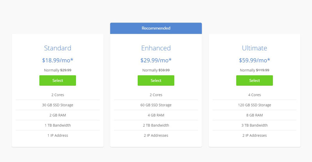Click the Normally $119.99 text
The width and height of the screenshot is (312, 162).
pos(254,70)
